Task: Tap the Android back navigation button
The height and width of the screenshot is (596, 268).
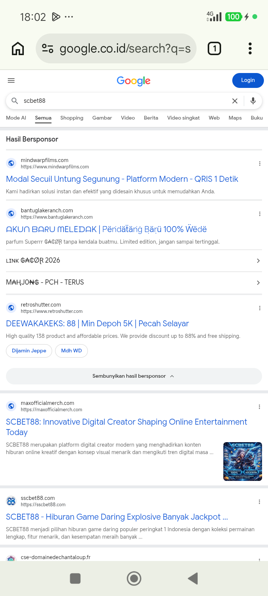Action: (193, 578)
